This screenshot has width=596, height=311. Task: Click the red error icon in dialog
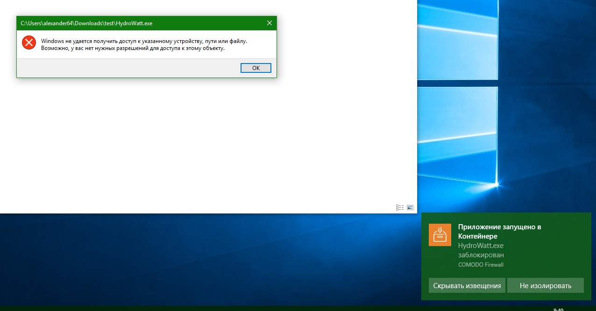[x=29, y=42]
